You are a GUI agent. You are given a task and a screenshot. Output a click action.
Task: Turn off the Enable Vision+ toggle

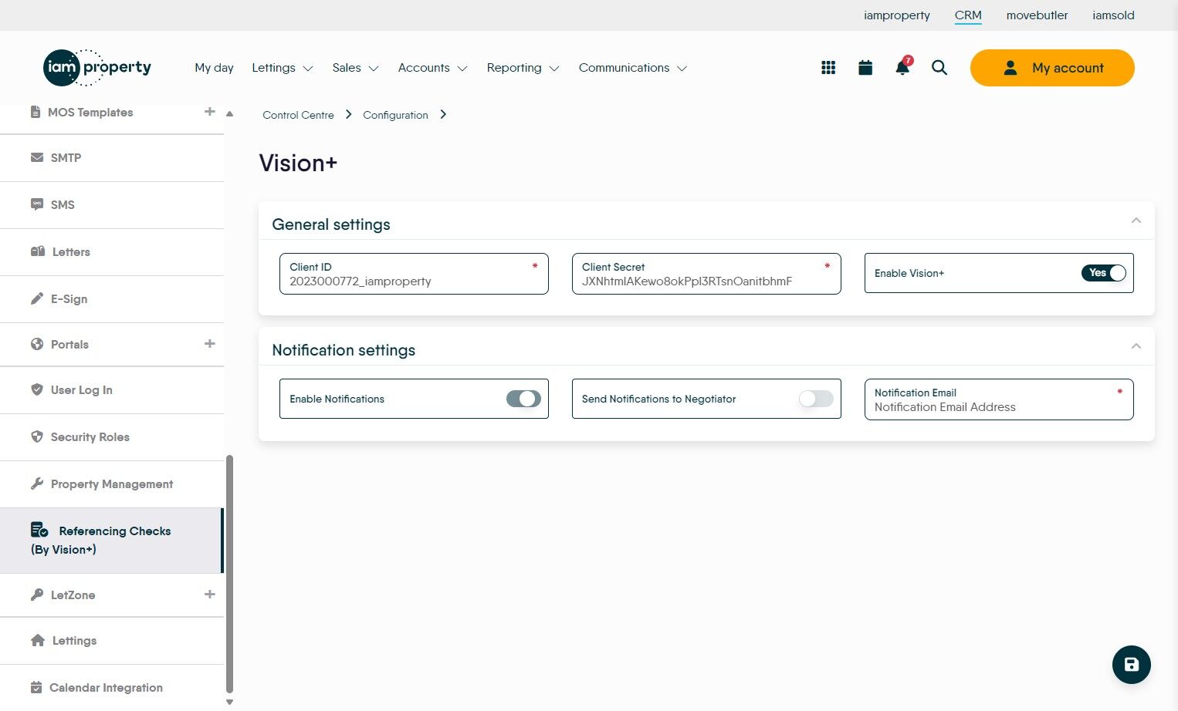point(1104,273)
